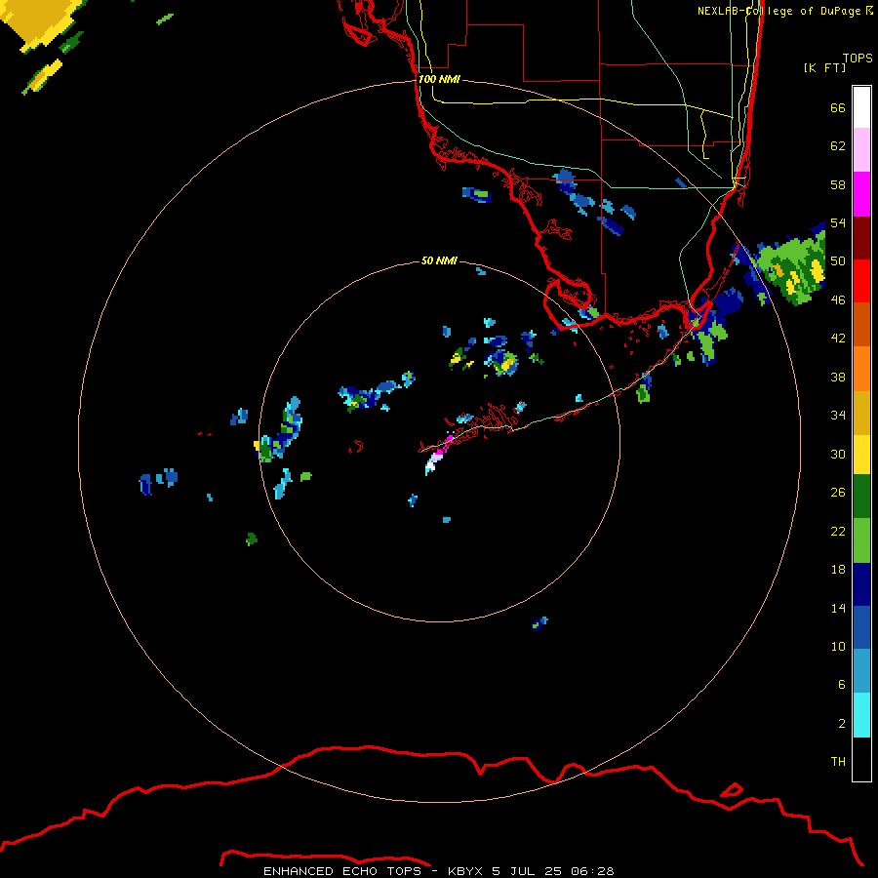Click the medium blue legend swatch
This screenshot has width=878, height=878.
click(x=861, y=627)
